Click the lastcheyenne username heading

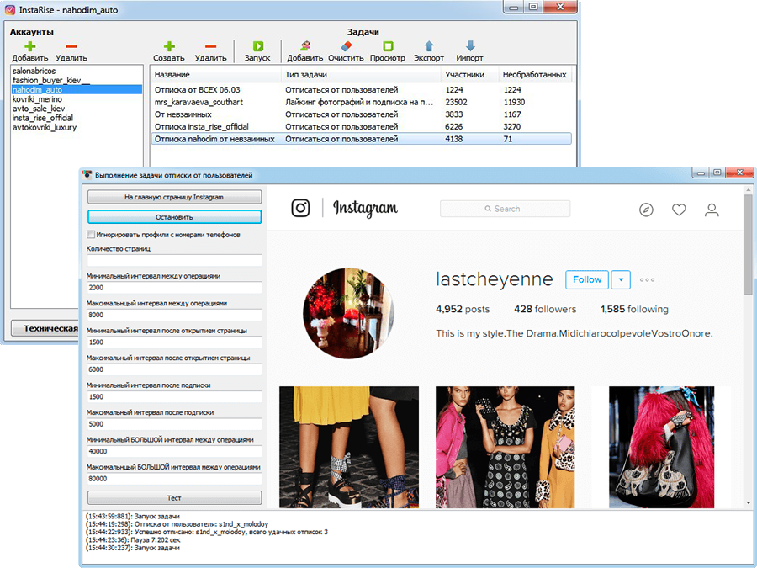coord(495,279)
